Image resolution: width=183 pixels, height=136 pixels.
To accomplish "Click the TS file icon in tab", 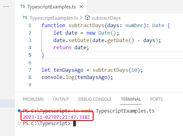I will 23,7.
